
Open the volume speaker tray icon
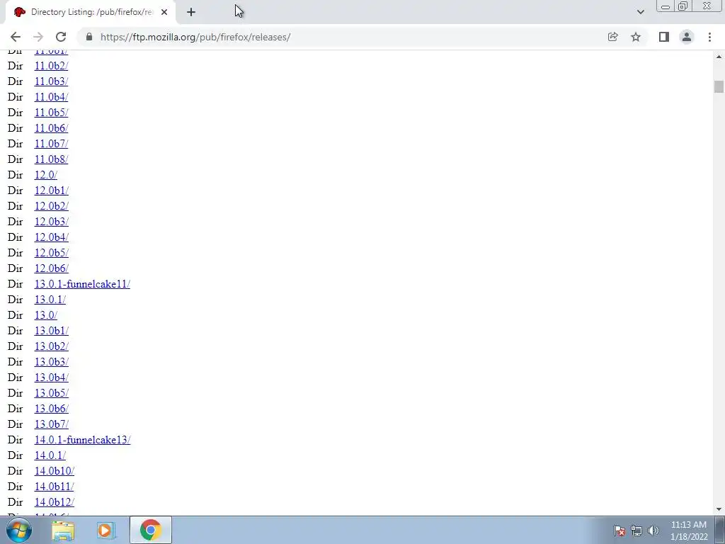(653, 531)
